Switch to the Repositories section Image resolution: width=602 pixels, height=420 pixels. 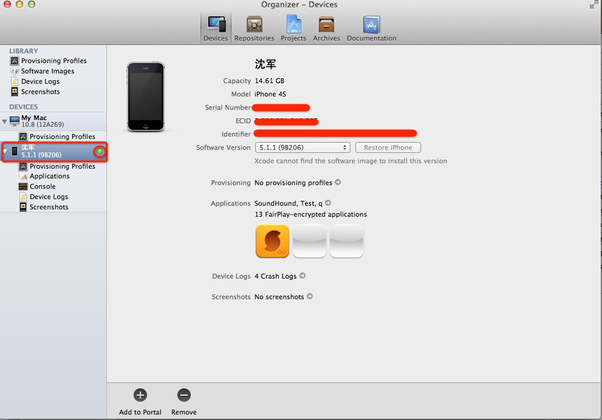point(254,29)
